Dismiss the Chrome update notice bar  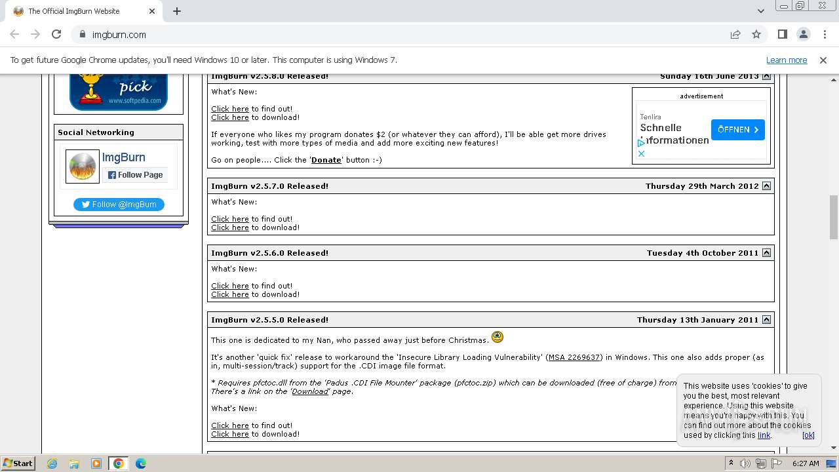pyautogui.click(x=823, y=60)
